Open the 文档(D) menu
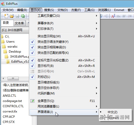 coord(62,10)
